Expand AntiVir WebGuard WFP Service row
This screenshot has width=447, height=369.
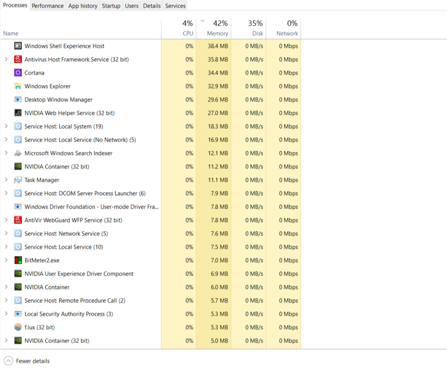[6, 220]
